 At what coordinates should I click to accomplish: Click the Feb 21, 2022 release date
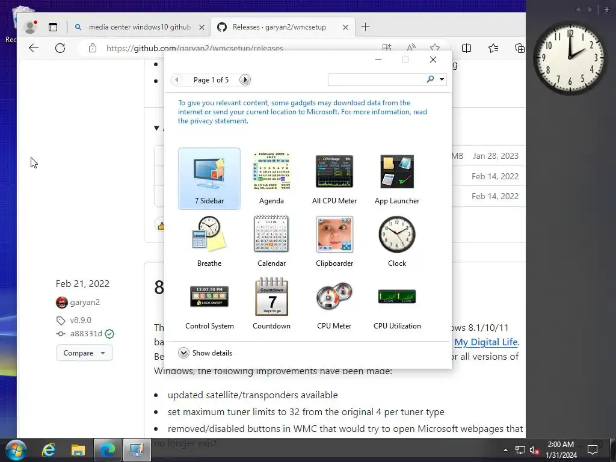pos(82,284)
